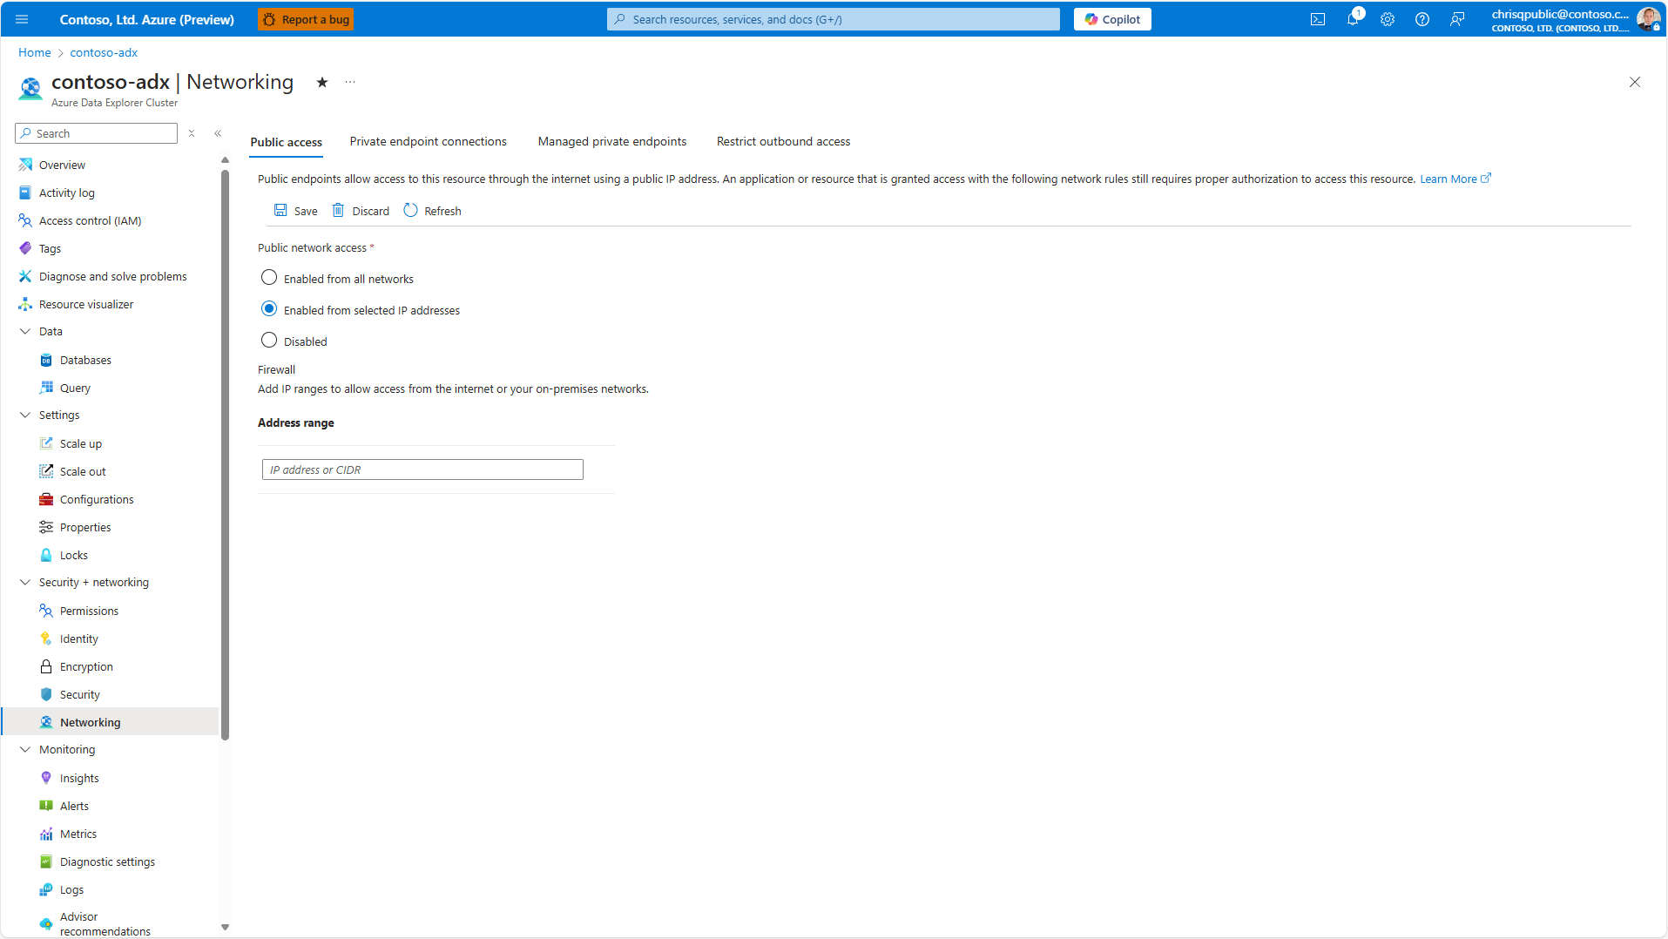Screen dimensions: 1668x939
Task: Click the Diagnose and solve problems icon
Action: [x=25, y=276]
